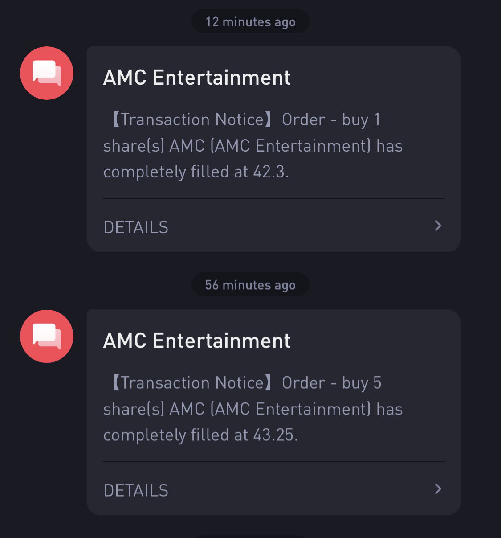Open the buy 5 shares transaction message body
Image resolution: width=501 pixels, height=538 pixels.
point(253,409)
